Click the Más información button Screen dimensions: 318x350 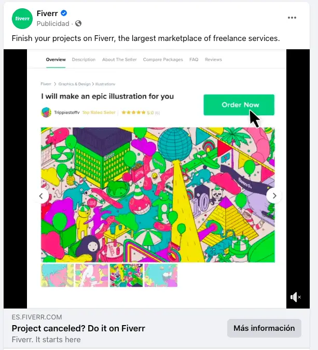click(264, 328)
